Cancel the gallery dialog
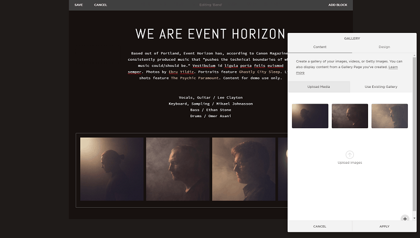This screenshot has width=420, height=238. pos(320,226)
